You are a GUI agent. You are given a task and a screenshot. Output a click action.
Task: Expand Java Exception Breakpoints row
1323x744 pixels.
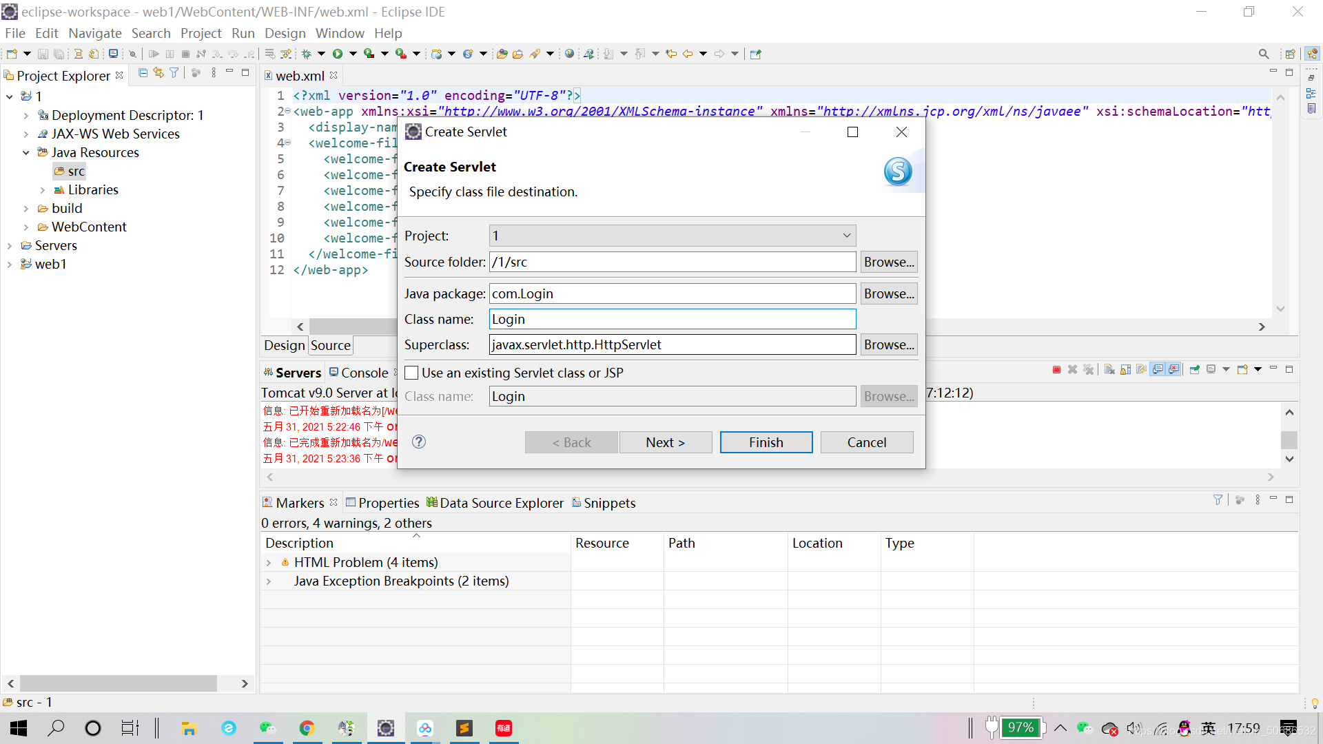(x=269, y=581)
